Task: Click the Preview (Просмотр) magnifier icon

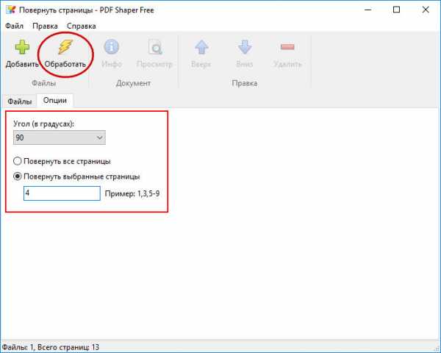Action: 155,47
